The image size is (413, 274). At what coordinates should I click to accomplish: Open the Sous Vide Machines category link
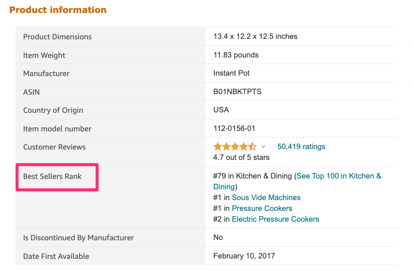tap(266, 198)
